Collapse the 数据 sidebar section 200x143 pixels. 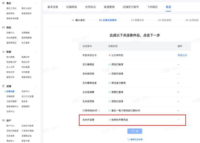pyautogui.click(x=36, y=52)
